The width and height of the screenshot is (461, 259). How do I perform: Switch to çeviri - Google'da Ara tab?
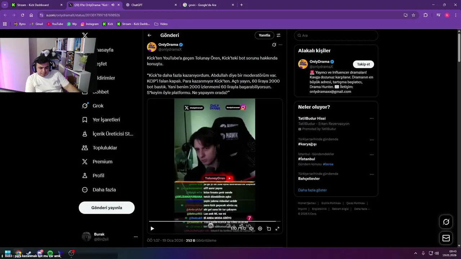tap(208, 5)
